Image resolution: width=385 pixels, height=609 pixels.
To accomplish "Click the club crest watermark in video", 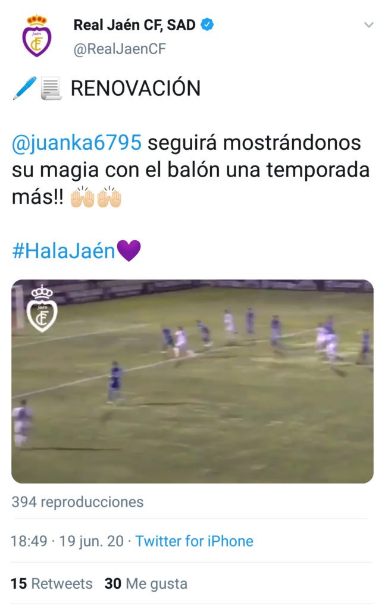I will pyautogui.click(x=42, y=309).
